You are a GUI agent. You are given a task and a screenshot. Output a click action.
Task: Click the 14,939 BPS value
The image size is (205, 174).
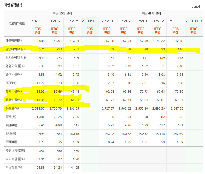coord(178,134)
